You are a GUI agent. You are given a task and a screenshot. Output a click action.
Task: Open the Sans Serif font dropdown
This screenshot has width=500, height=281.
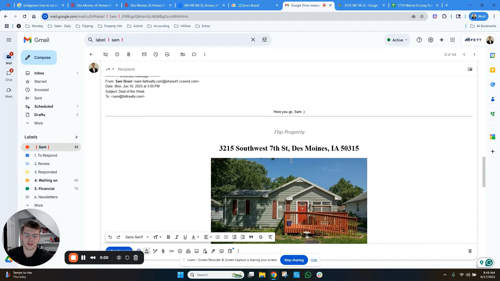click(x=137, y=237)
